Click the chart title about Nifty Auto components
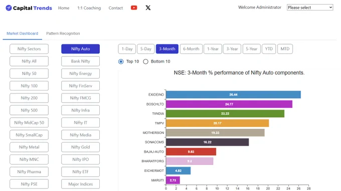 pos(239,72)
